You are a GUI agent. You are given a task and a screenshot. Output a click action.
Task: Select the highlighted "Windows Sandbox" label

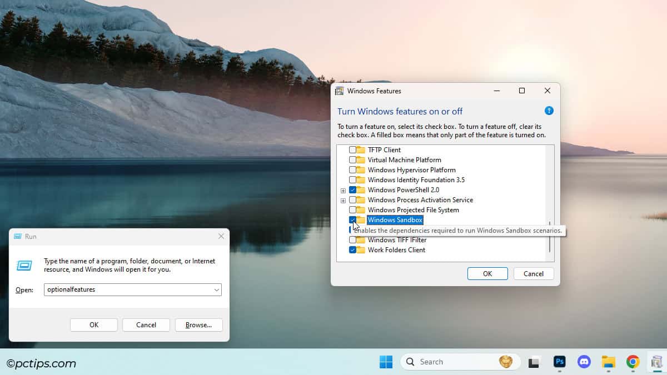coord(395,220)
